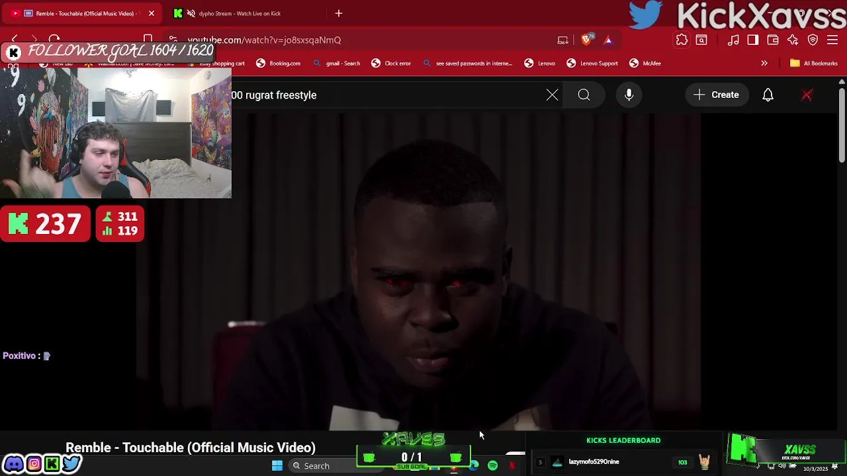Viewport: 847px width, 476px height.
Task: Open YouTube notifications bell
Action: click(768, 95)
